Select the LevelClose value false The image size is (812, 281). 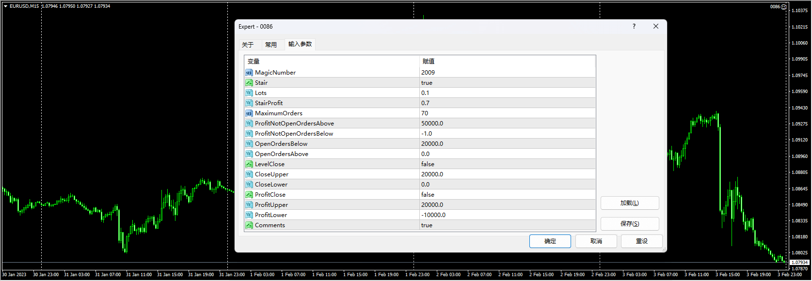tap(428, 164)
